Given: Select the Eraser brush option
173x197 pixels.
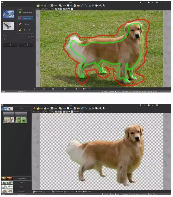Looking at the screenshot, I should tap(26, 24).
